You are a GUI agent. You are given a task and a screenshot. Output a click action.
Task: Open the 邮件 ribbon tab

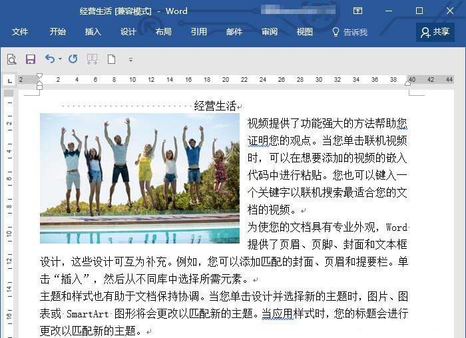(234, 32)
